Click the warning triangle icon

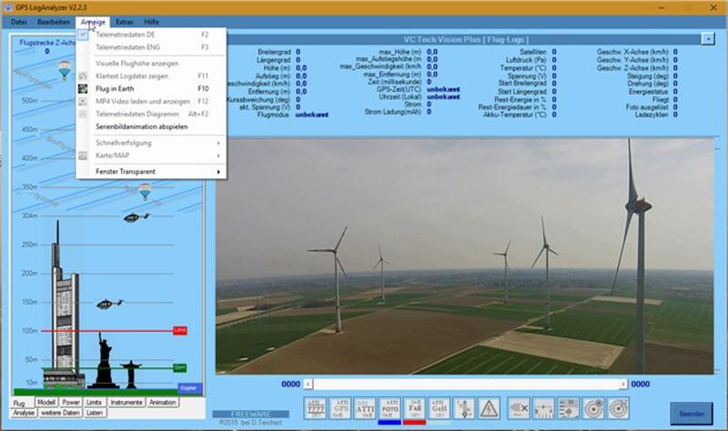[x=489, y=409]
